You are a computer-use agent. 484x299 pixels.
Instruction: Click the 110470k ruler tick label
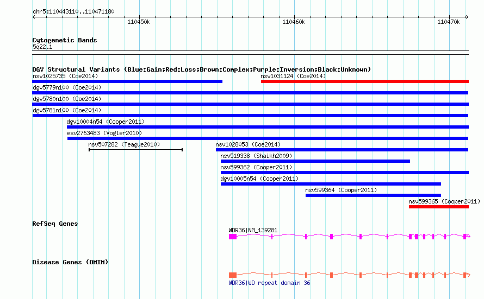449,22
